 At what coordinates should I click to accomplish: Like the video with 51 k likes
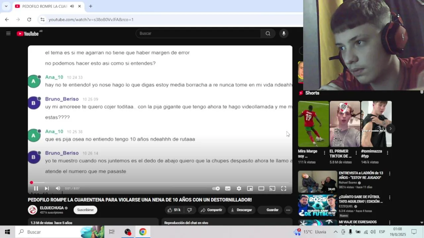coord(174,210)
